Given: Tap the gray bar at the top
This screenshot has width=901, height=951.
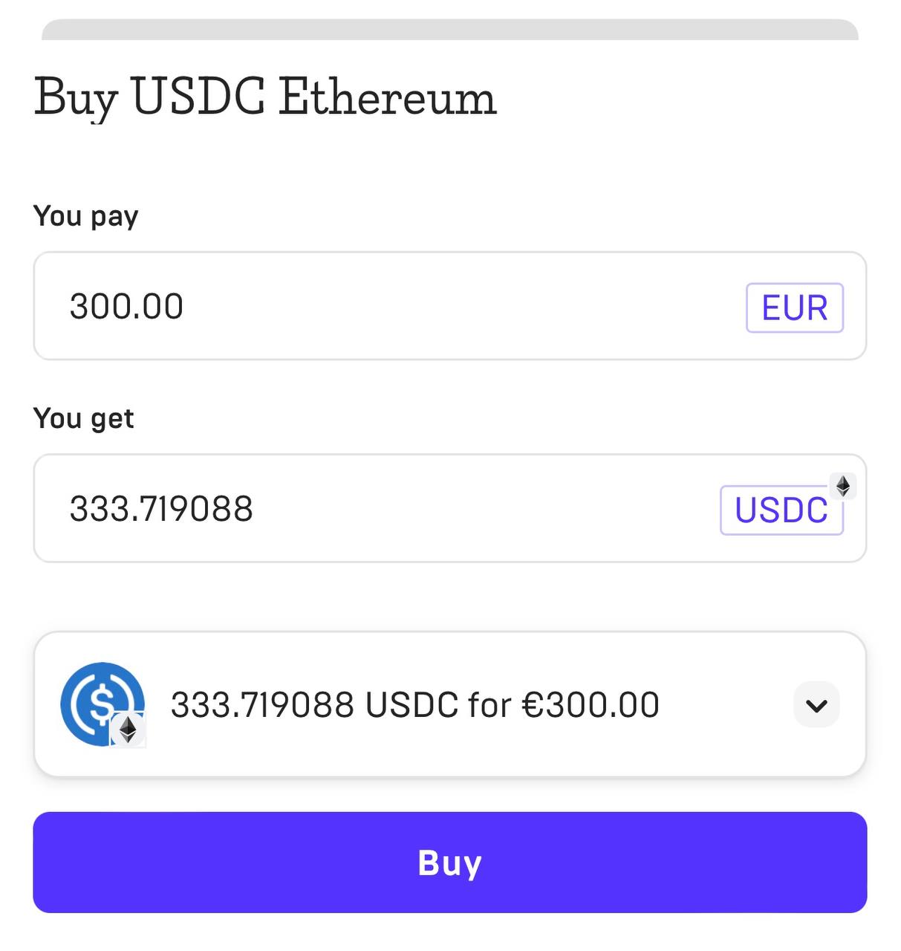Looking at the screenshot, I should pyautogui.click(x=450, y=30).
